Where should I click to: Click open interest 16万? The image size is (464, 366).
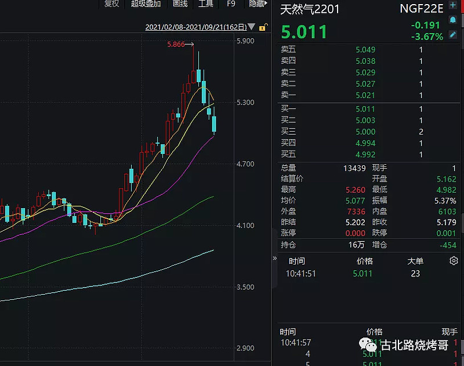[356, 245]
